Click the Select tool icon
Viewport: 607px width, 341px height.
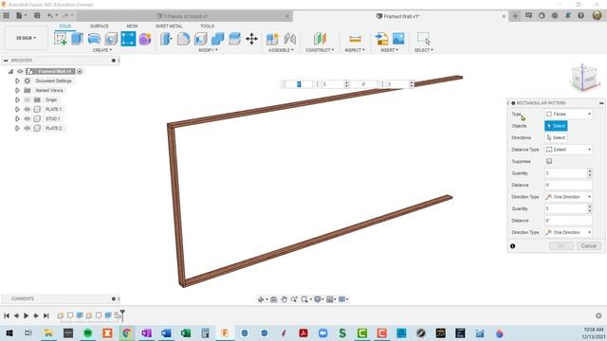point(424,39)
